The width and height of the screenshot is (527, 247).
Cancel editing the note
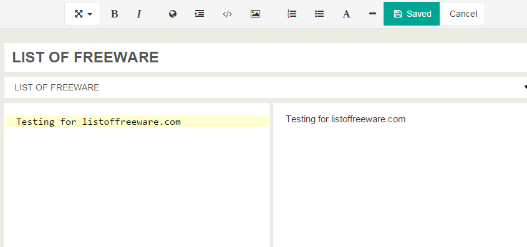463,14
